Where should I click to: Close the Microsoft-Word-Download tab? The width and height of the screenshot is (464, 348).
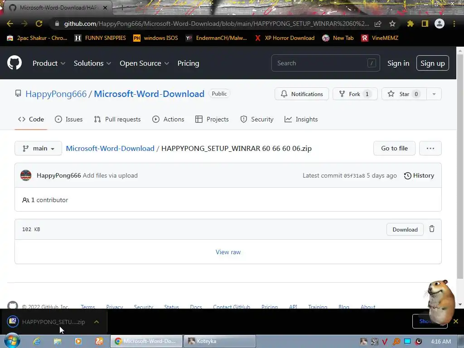[x=105, y=8]
